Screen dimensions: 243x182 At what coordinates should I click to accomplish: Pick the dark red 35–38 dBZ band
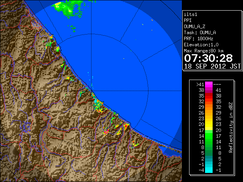point(209,96)
